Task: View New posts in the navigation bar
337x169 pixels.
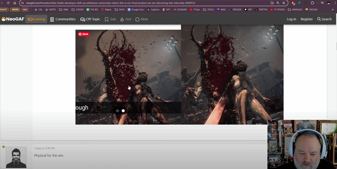Action: [142, 19]
